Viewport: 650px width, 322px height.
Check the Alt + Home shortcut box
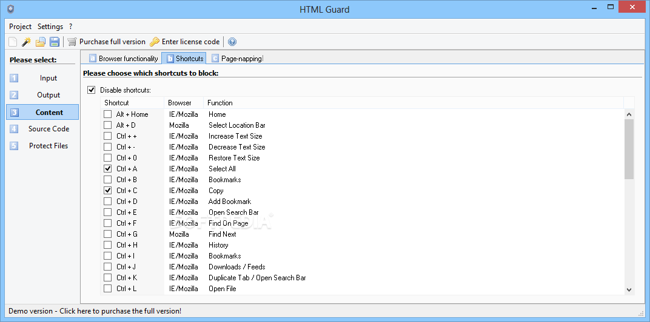(108, 114)
